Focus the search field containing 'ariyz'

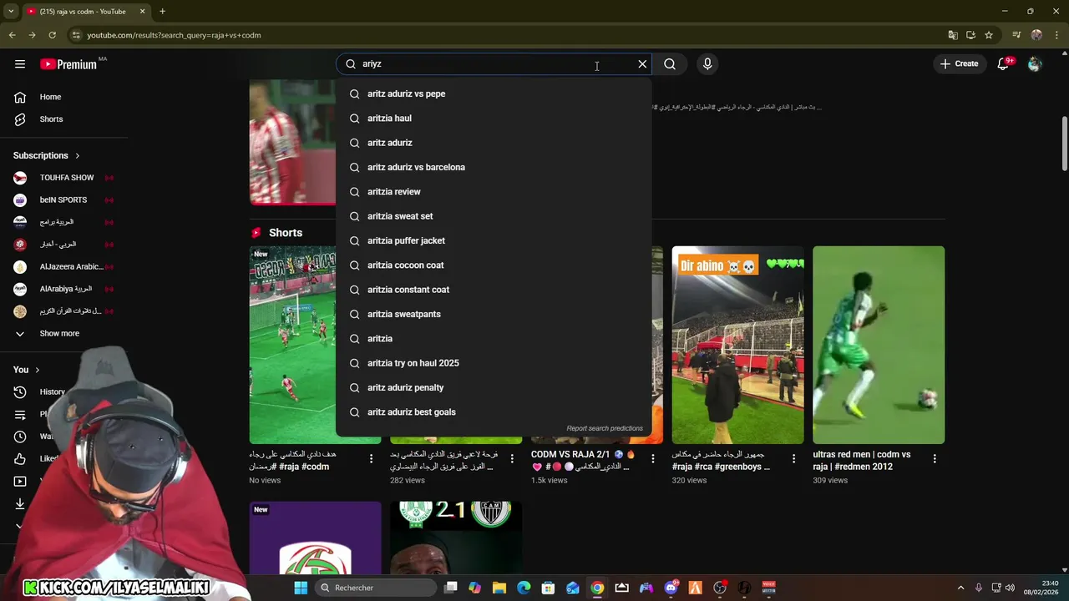click(x=493, y=63)
